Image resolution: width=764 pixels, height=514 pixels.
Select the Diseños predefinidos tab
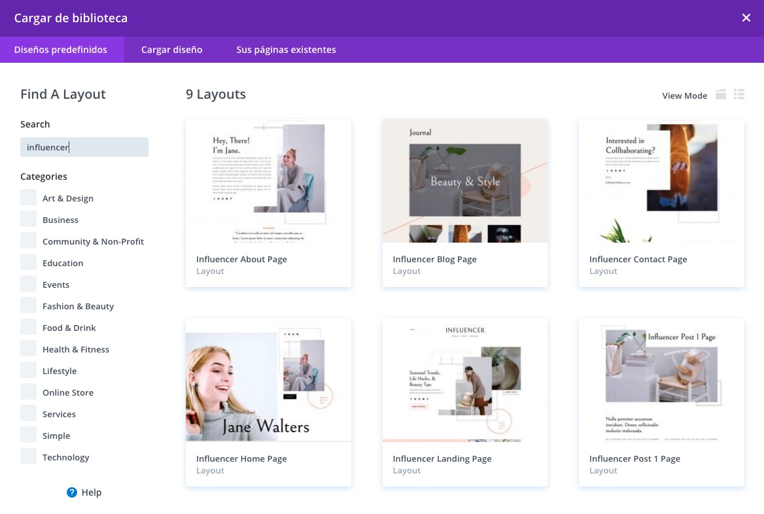[x=61, y=50]
